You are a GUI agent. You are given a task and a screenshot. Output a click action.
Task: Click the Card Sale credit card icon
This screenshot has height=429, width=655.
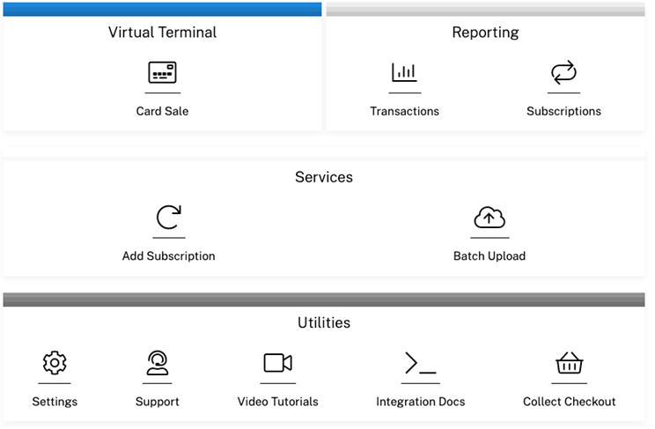(x=162, y=72)
